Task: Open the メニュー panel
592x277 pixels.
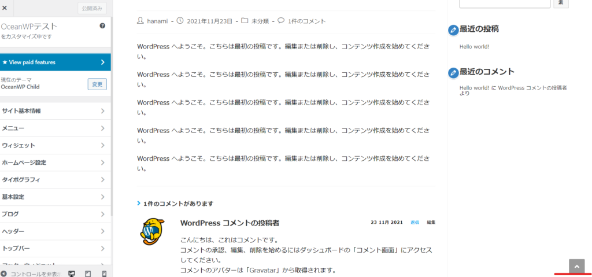Action: [55, 128]
